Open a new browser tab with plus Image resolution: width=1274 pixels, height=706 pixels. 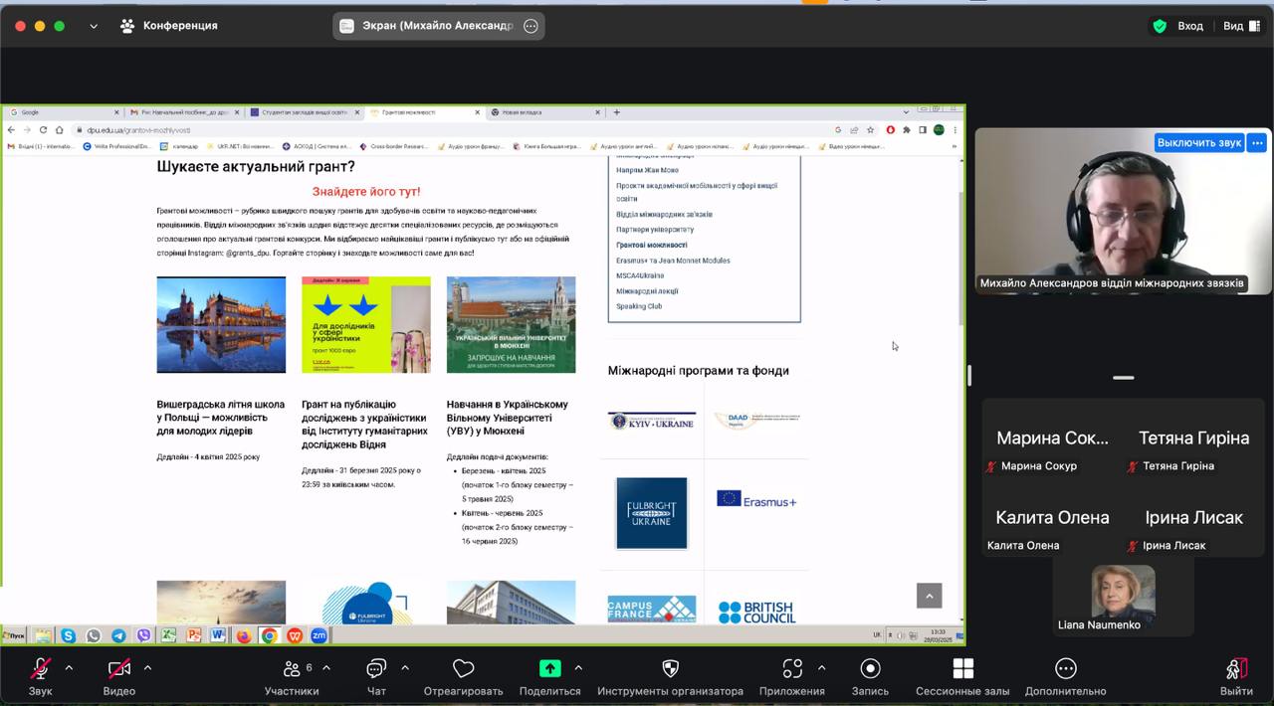[x=616, y=112]
